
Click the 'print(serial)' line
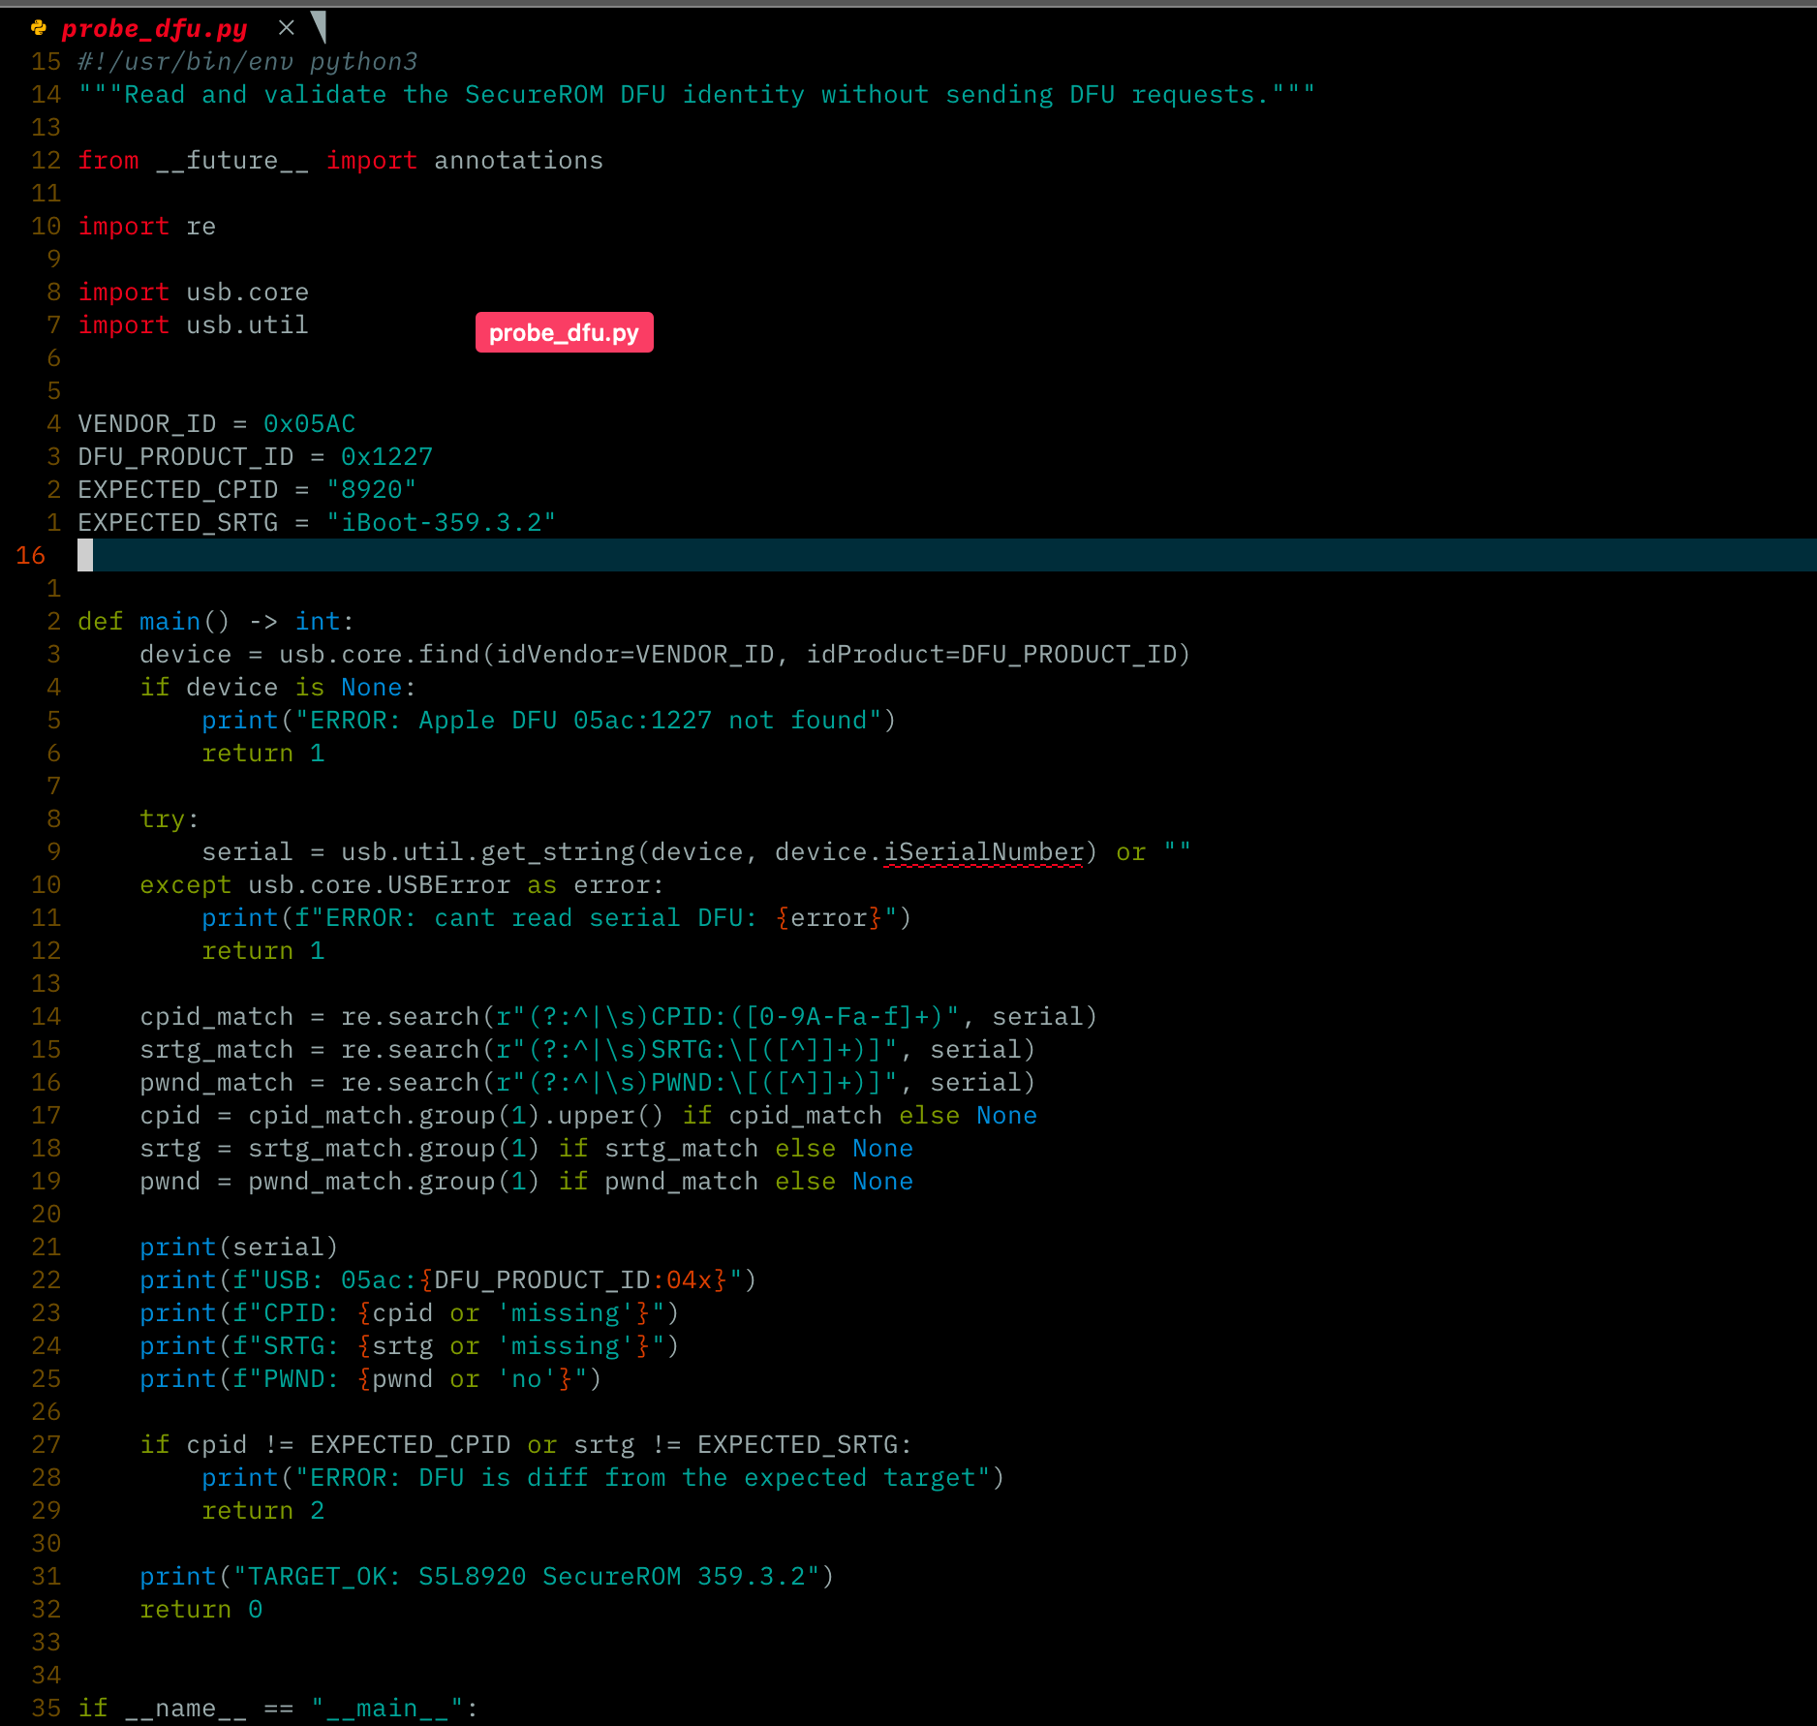(239, 1248)
